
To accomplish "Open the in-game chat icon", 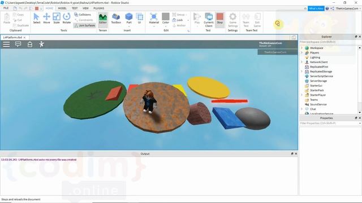I will [18, 44].
